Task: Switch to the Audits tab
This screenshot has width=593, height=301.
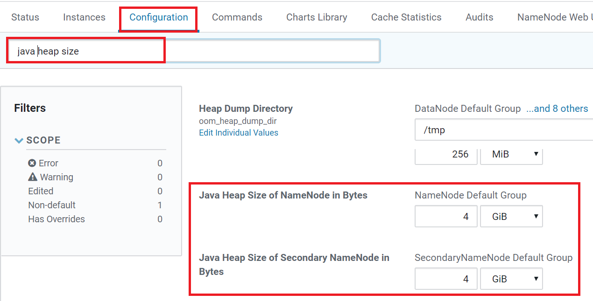Action: [x=480, y=17]
